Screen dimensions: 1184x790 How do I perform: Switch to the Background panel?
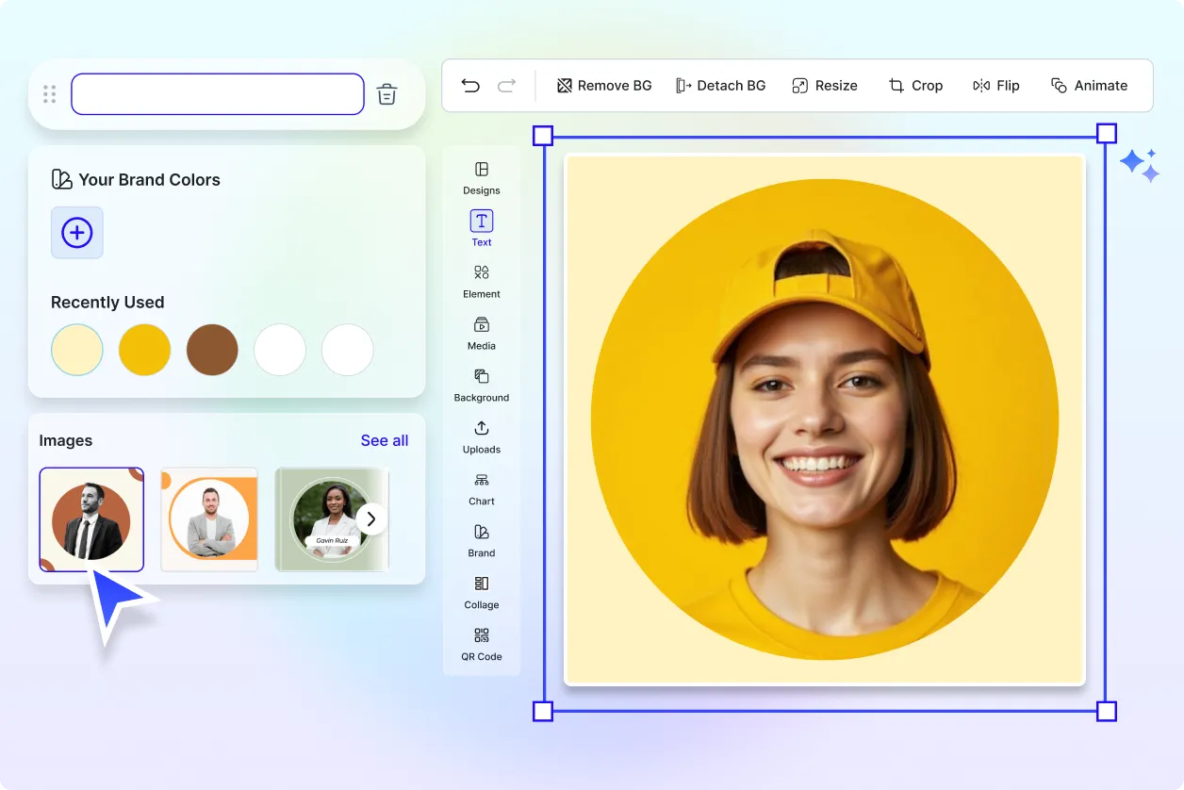[481, 385]
